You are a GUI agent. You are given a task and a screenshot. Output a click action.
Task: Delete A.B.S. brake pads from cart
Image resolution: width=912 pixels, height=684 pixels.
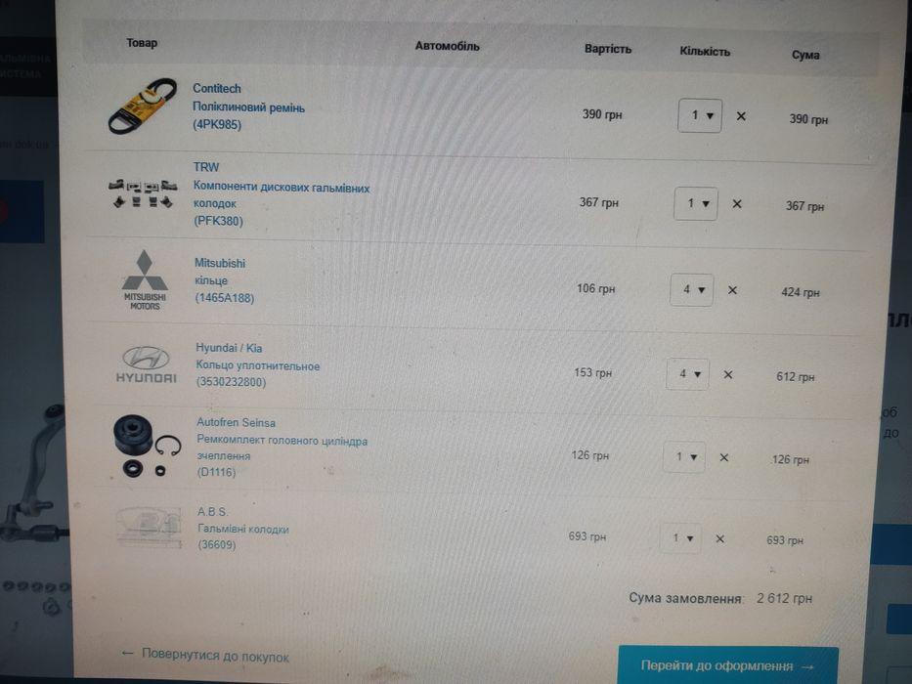(719, 539)
